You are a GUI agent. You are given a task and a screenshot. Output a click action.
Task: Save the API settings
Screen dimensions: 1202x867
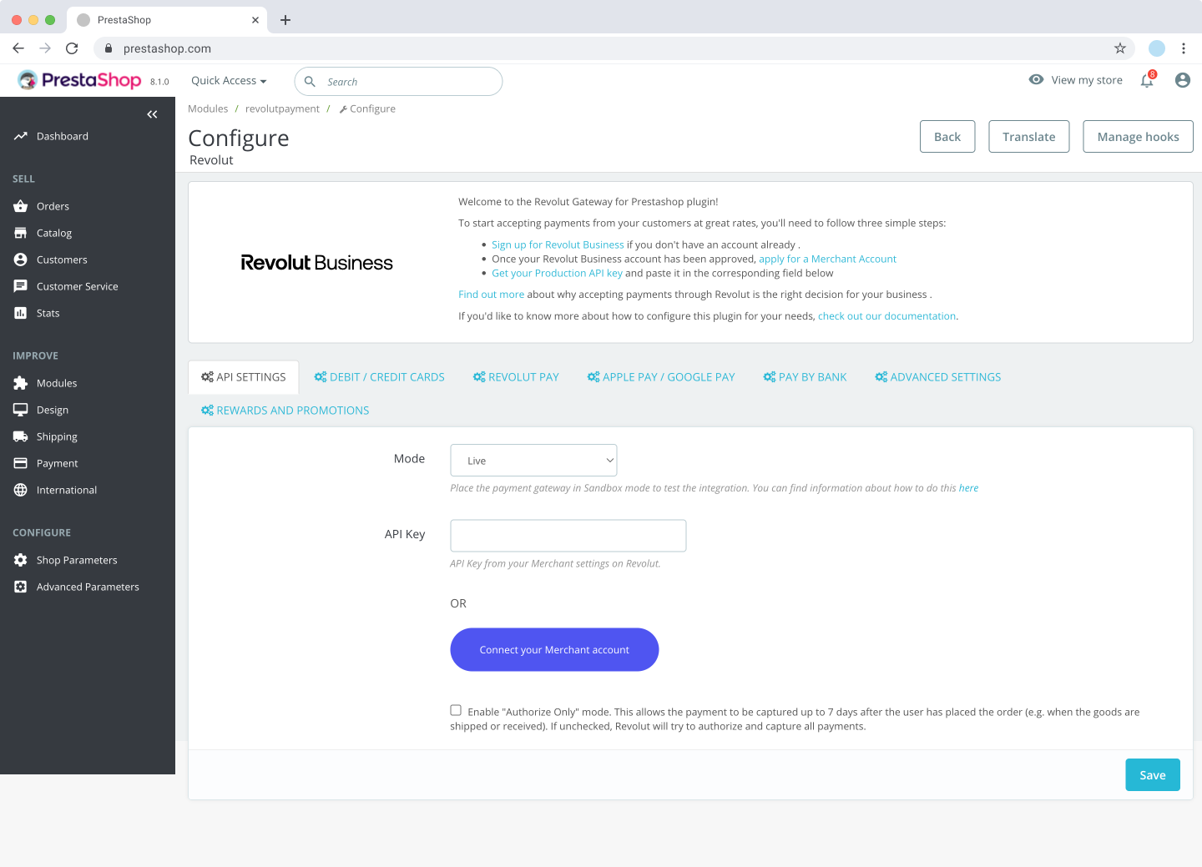(1153, 775)
